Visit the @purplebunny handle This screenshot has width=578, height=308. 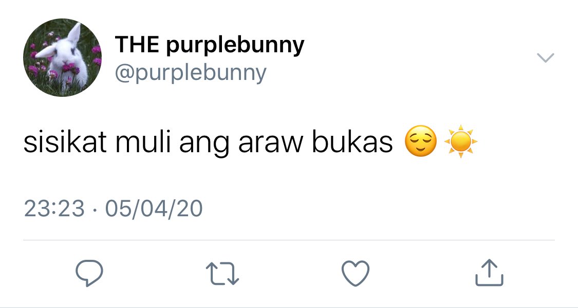coord(191,73)
